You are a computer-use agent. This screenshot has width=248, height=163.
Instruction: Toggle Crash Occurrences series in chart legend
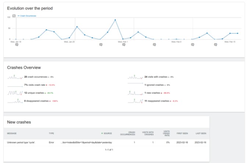click(27, 16)
